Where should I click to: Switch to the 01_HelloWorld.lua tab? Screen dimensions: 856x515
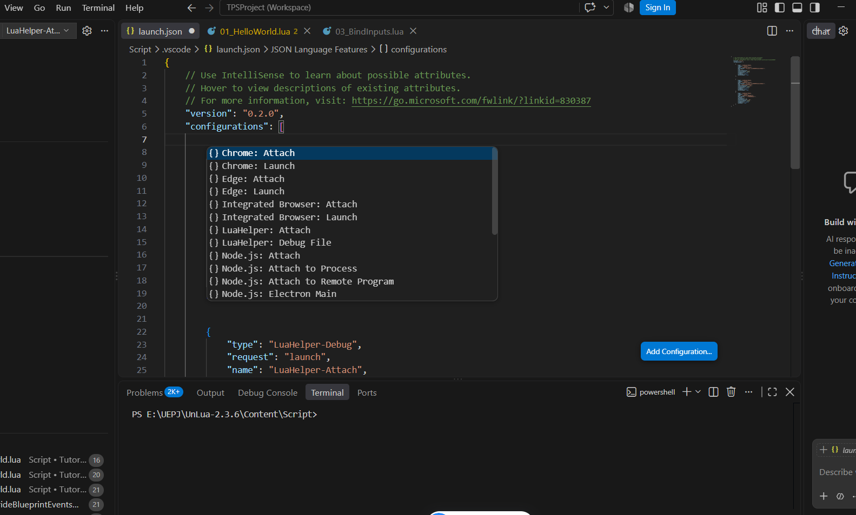point(255,31)
